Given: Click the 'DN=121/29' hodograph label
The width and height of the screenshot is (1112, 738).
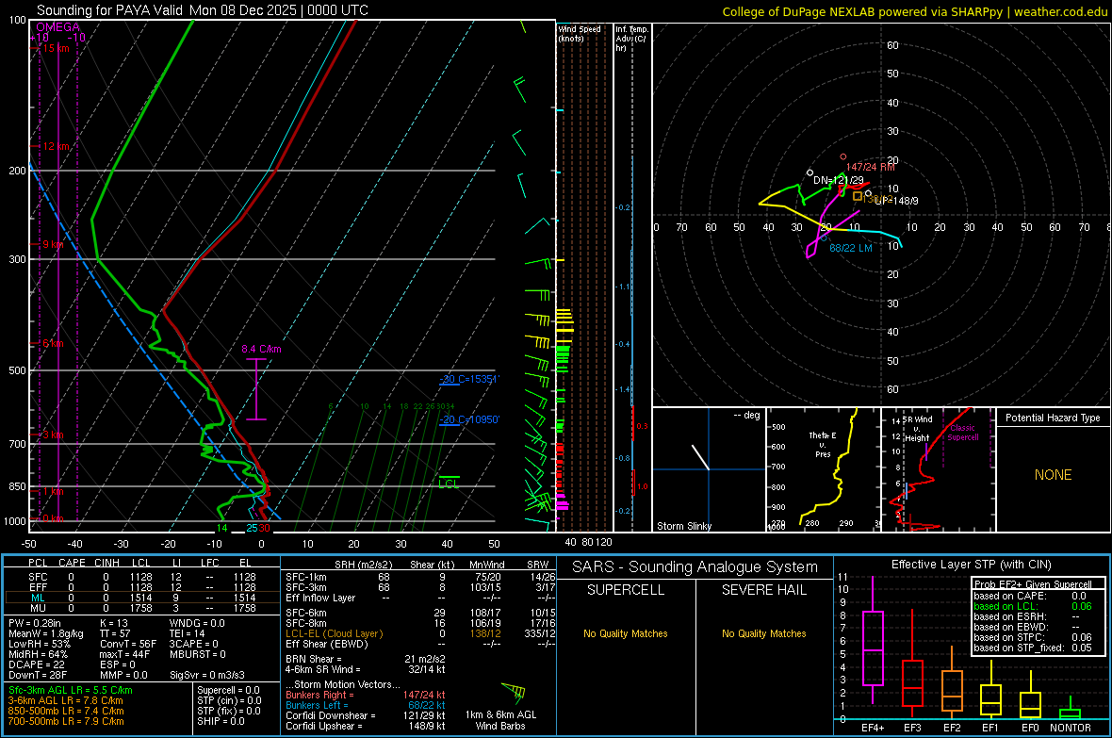Looking at the screenshot, I should tap(839, 180).
